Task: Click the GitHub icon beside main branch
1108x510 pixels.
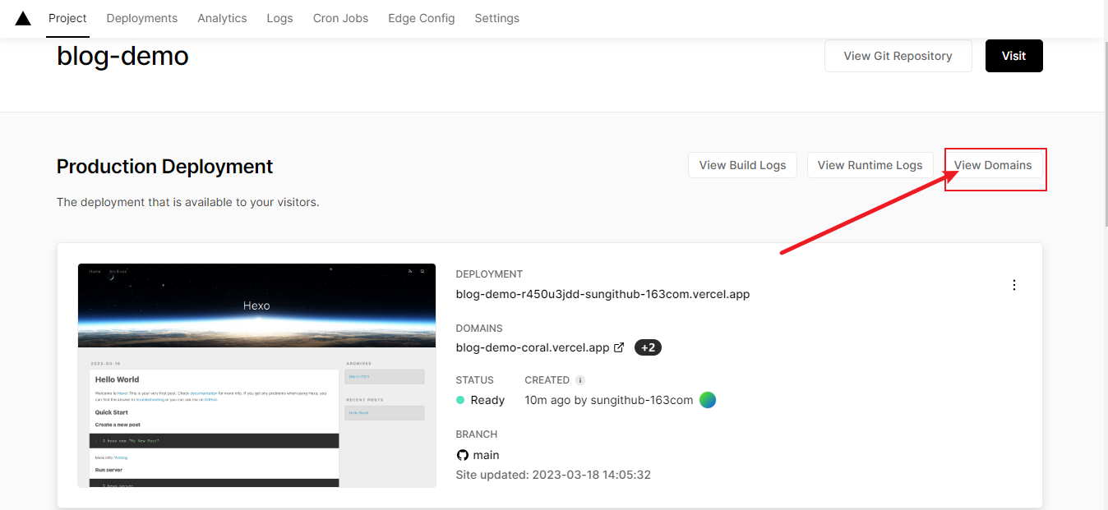Action: [x=463, y=455]
